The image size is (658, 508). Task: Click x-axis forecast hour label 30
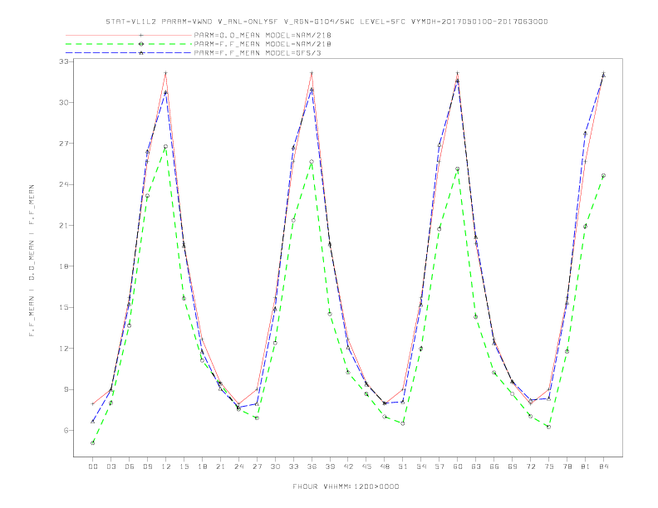click(275, 466)
